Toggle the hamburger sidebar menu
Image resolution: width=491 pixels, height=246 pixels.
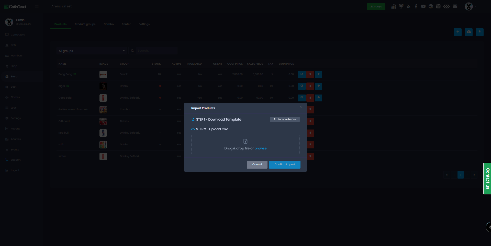37,6
